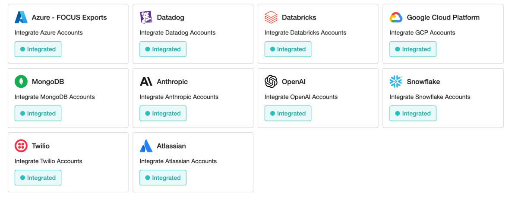
Task: Click the Atlassian blue triangle icon
Action: click(146, 146)
